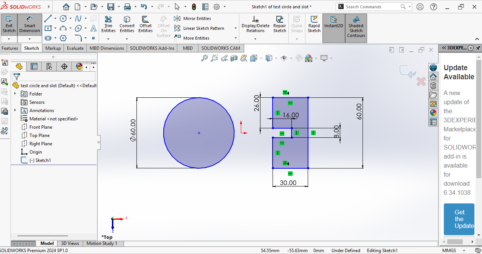Open the 3D Views bottom tab
The width and height of the screenshot is (482, 254).
[70, 243]
